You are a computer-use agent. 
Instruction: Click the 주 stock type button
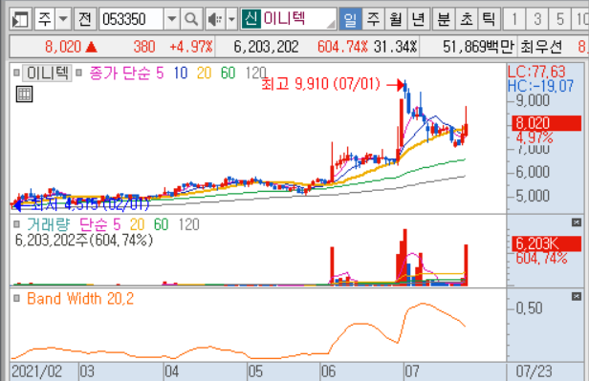[45, 19]
